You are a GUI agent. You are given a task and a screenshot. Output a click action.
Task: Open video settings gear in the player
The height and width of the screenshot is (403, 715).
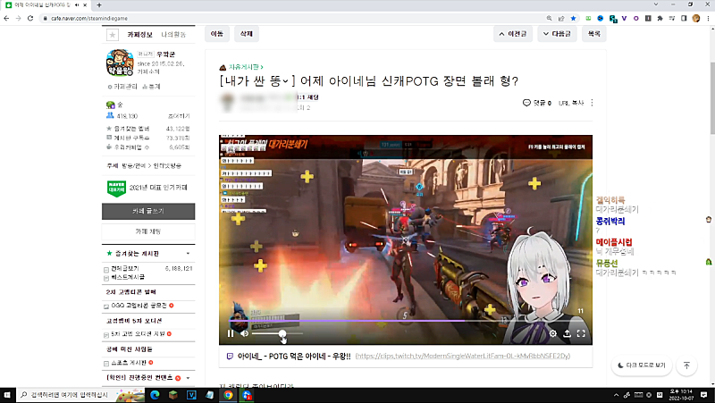point(552,333)
